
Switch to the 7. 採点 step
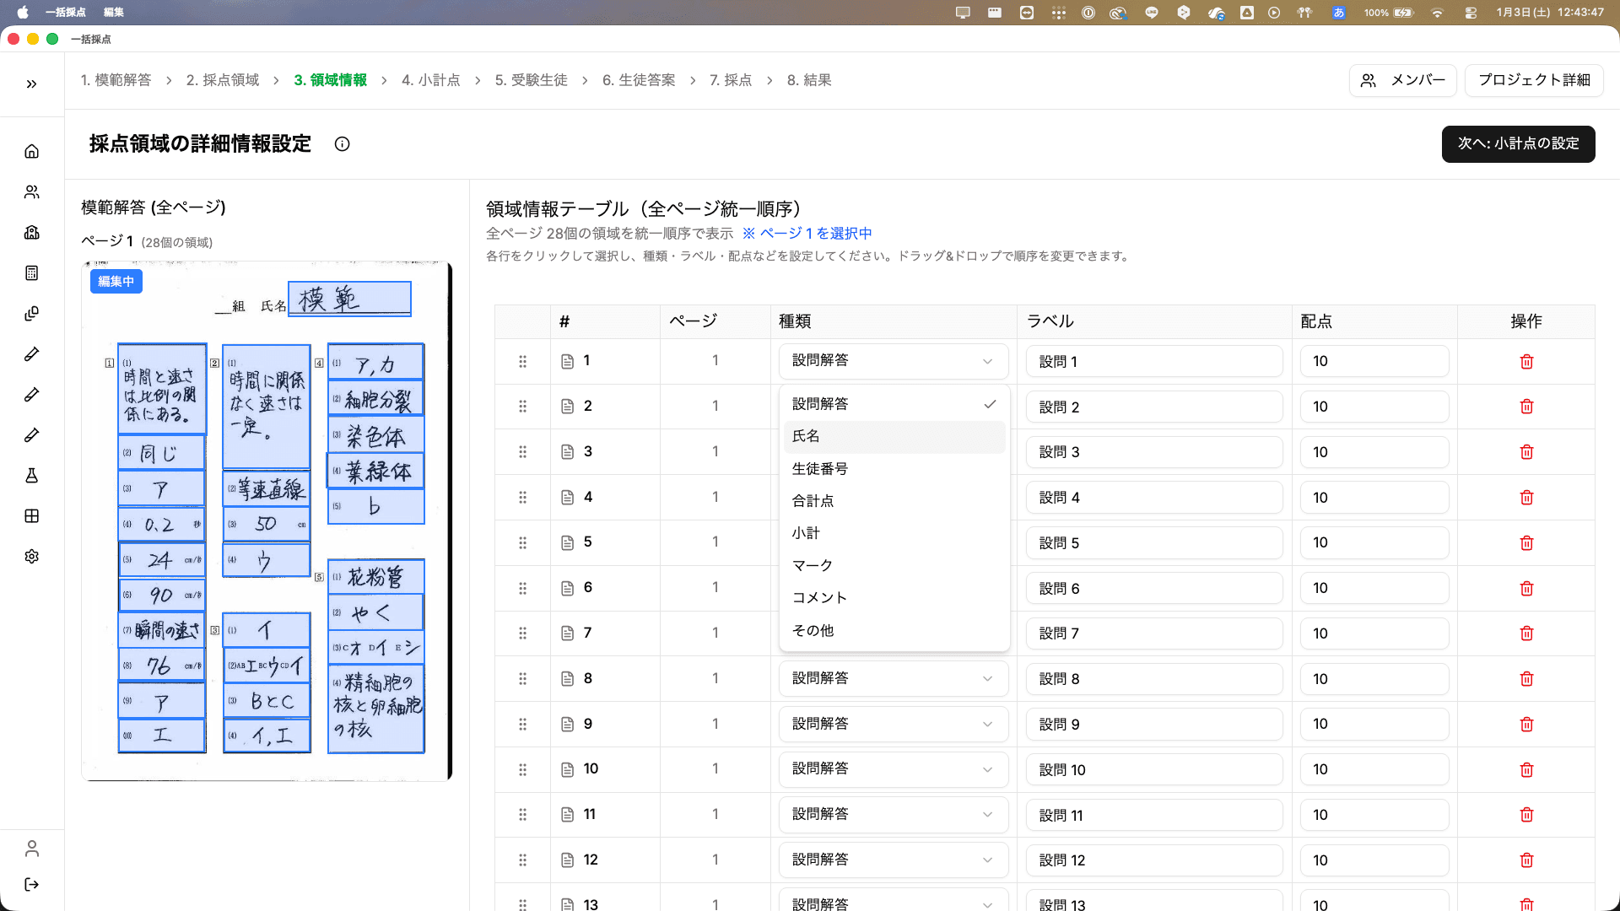pyautogui.click(x=731, y=80)
